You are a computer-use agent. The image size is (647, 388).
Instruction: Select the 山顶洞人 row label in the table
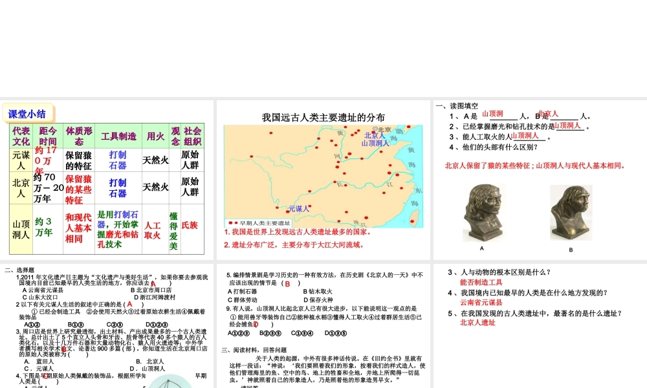[21, 230]
